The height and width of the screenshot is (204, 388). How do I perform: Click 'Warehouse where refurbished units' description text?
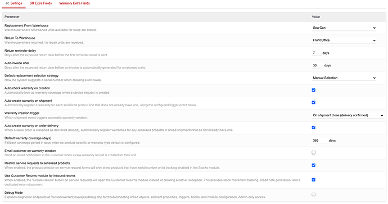coord(51,30)
